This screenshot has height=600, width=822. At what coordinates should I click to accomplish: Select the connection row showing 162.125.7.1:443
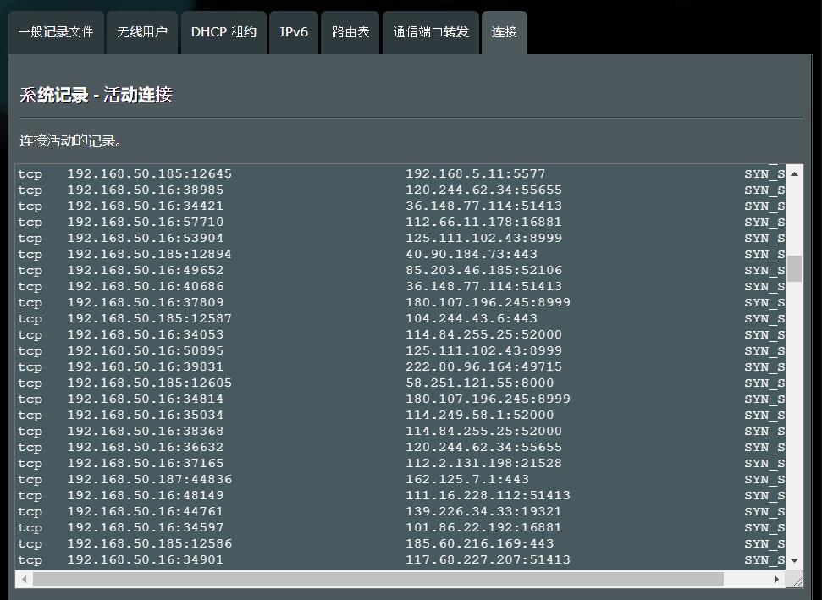[339, 479]
